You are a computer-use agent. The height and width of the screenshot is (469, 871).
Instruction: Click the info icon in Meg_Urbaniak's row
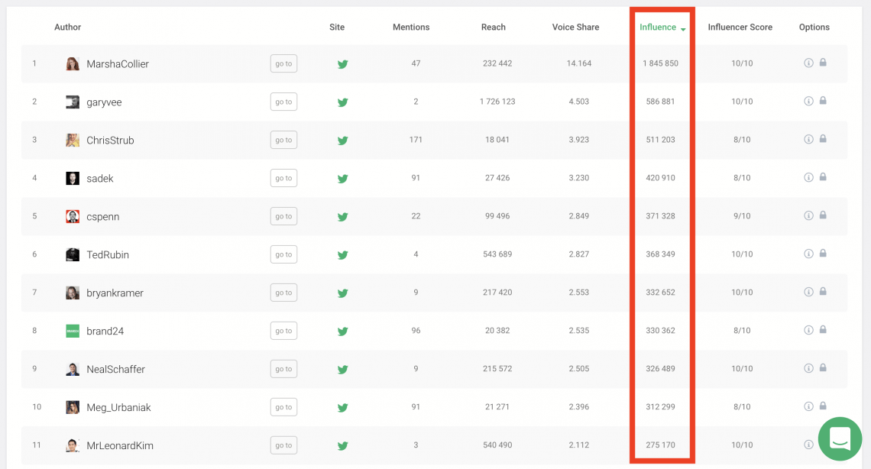point(809,406)
